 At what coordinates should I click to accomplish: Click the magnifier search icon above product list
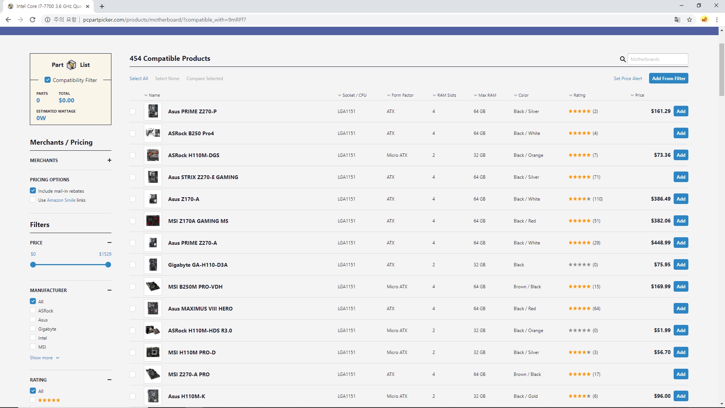(x=623, y=59)
